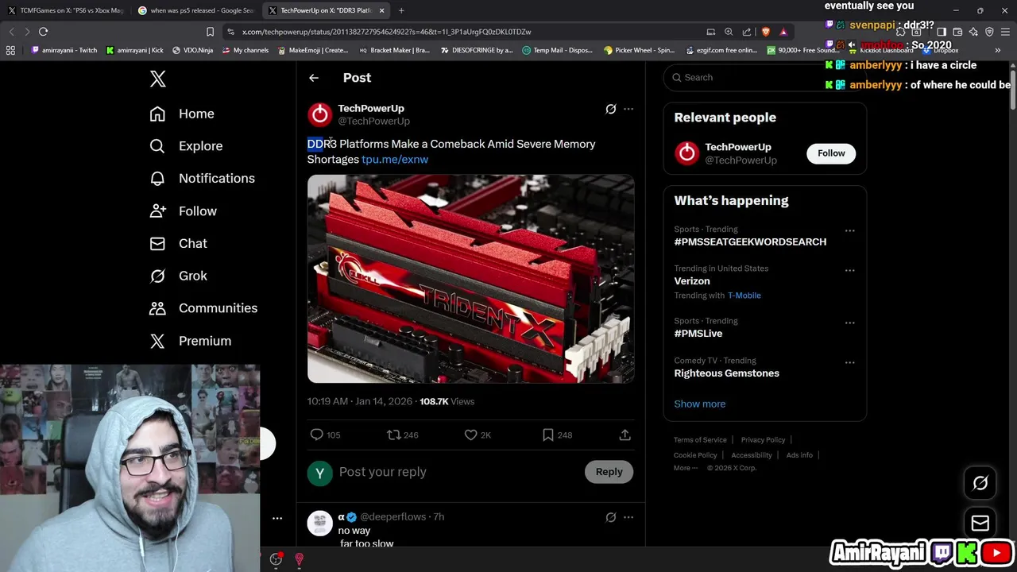Open the floating messages envelope button
Image resolution: width=1017 pixels, height=572 pixels.
[980, 523]
